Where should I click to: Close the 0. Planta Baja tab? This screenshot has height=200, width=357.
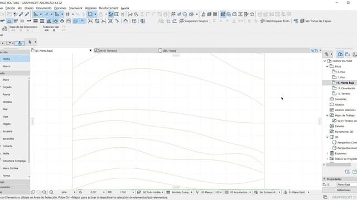click(x=90, y=51)
